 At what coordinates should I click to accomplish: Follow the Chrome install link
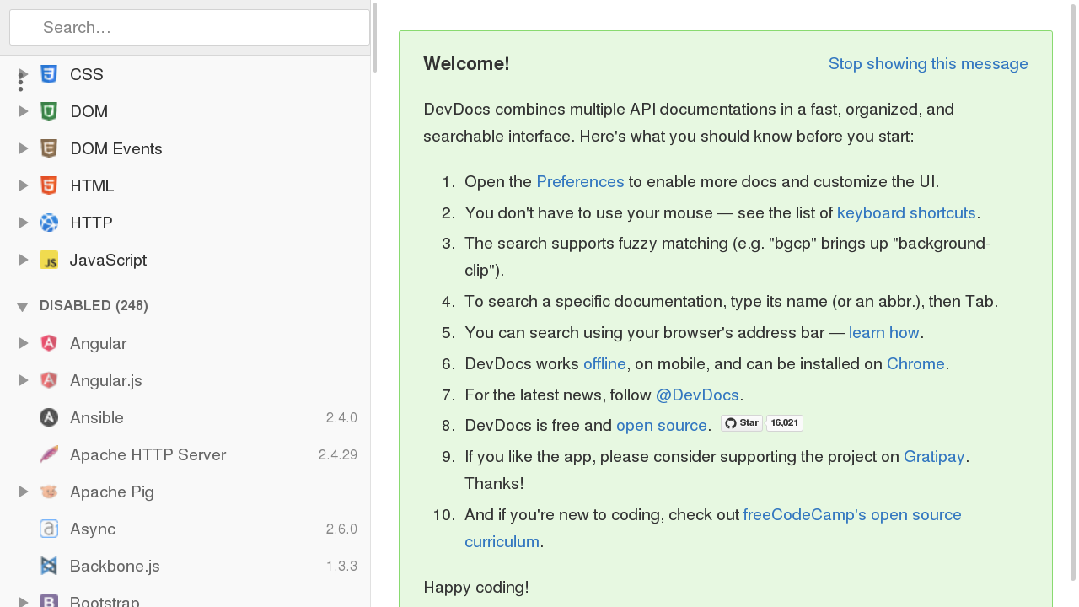click(x=915, y=364)
